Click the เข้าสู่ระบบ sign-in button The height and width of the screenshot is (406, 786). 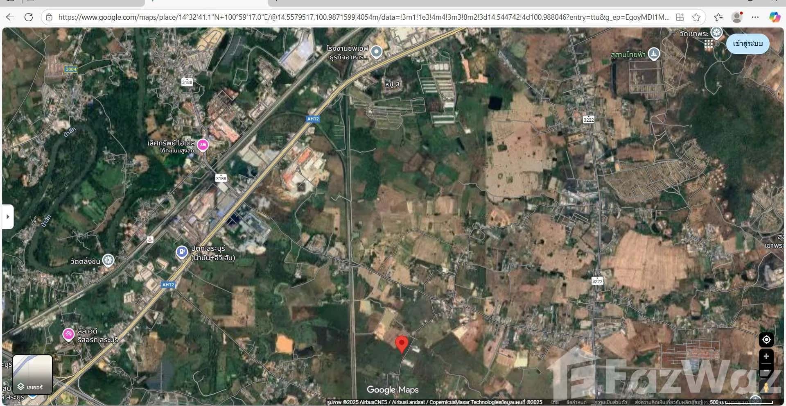pos(748,44)
